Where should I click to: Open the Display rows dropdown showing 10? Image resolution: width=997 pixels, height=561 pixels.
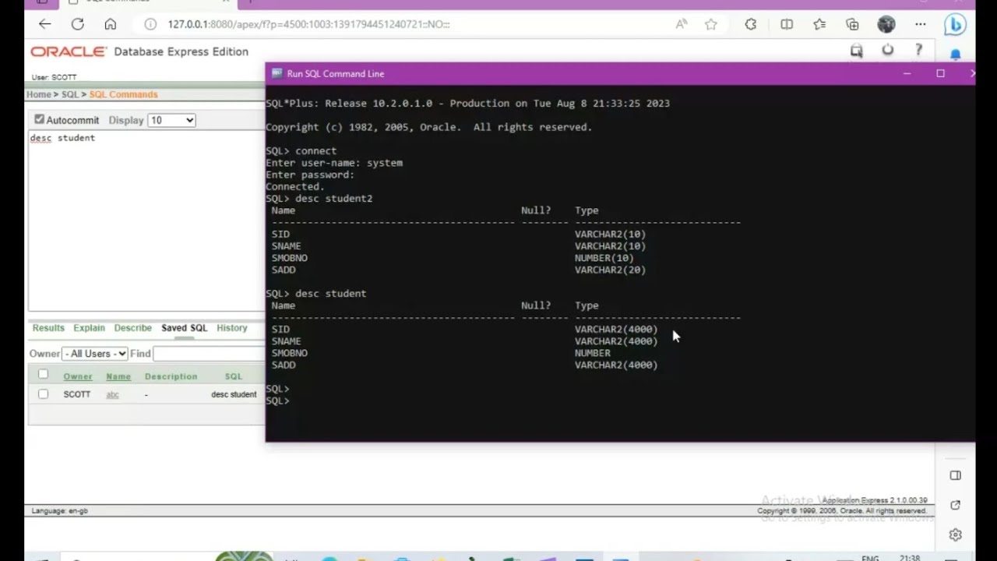(171, 120)
